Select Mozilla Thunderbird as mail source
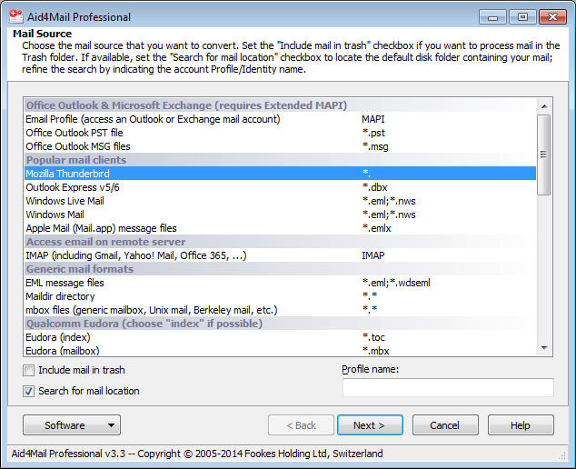 280,174
